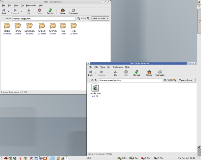Open Go menu in rpm File Browser
This screenshot has width=201, height=160.
click(x=22, y=5)
